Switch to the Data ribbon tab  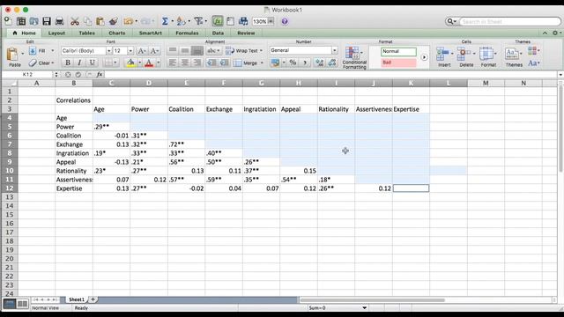tap(218, 33)
